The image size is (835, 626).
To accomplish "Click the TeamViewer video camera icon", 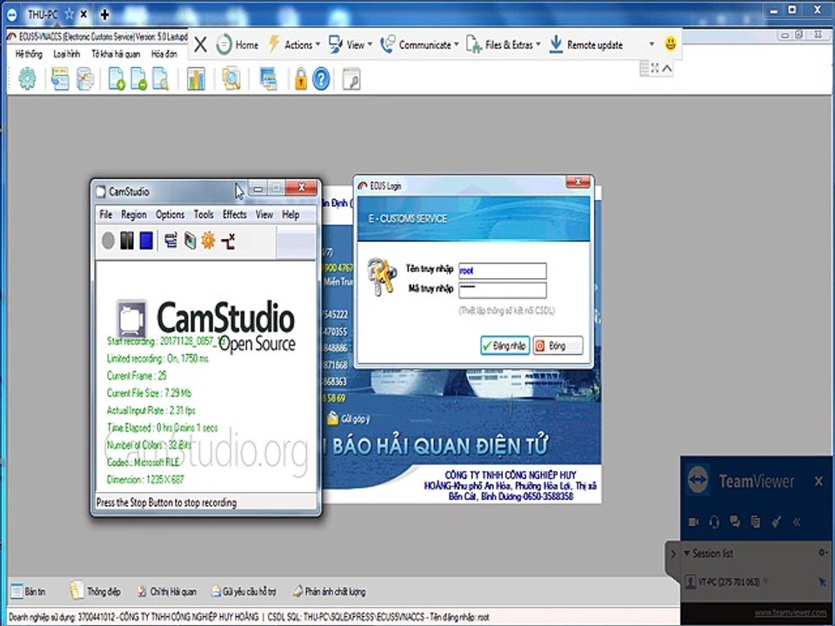I will coord(693,522).
